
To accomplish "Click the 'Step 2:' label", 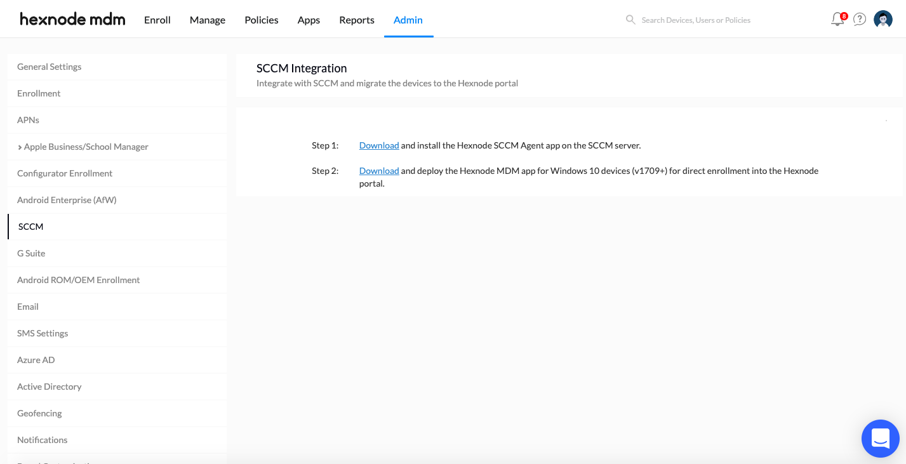I will click(325, 171).
